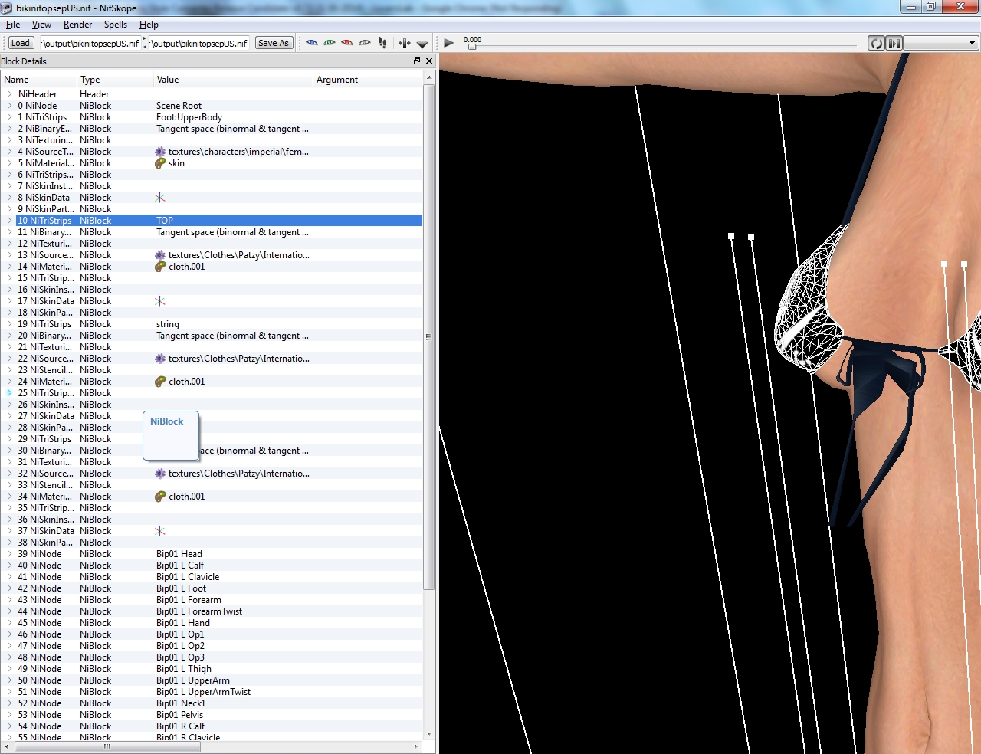
Task: Expand the NiHeader row
Action: [x=9, y=94]
